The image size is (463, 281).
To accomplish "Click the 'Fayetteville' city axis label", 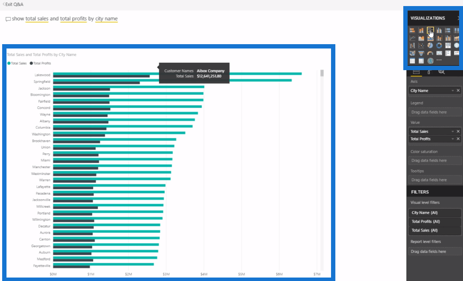I will coord(42,266).
